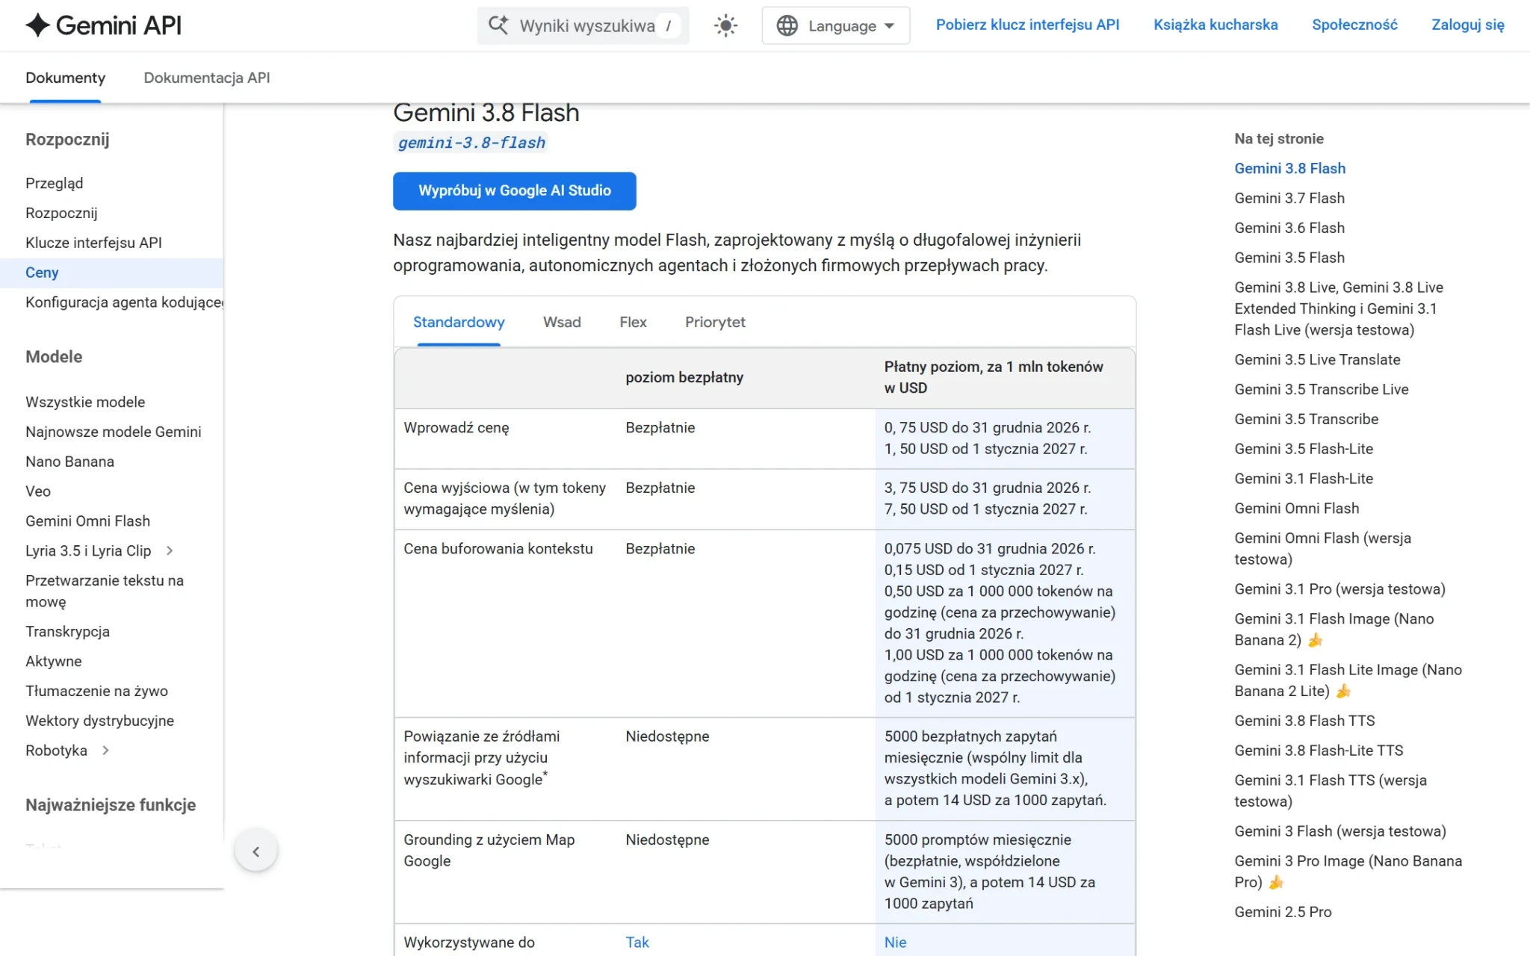Viewport: 1530px width, 956px height.
Task: Click the gemini-3.8-flash model code
Action: 471,143
